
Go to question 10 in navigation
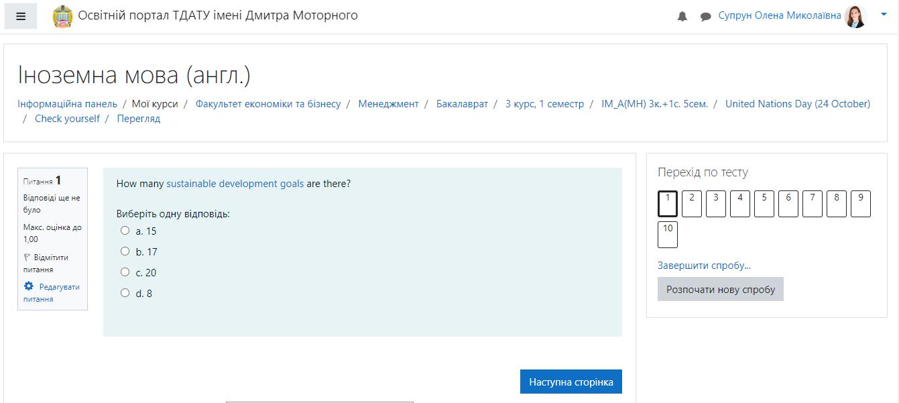(668, 235)
